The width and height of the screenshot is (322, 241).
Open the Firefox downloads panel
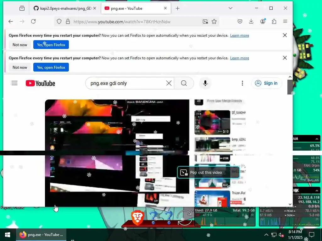click(x=251, y=21)
